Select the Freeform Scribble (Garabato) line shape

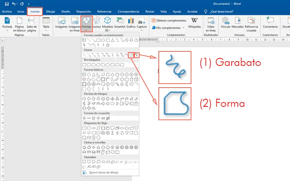pyautogui.click(x=137, y=55)
